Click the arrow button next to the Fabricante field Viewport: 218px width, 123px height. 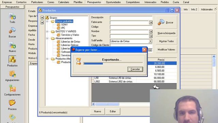click(x=151, y=23)
